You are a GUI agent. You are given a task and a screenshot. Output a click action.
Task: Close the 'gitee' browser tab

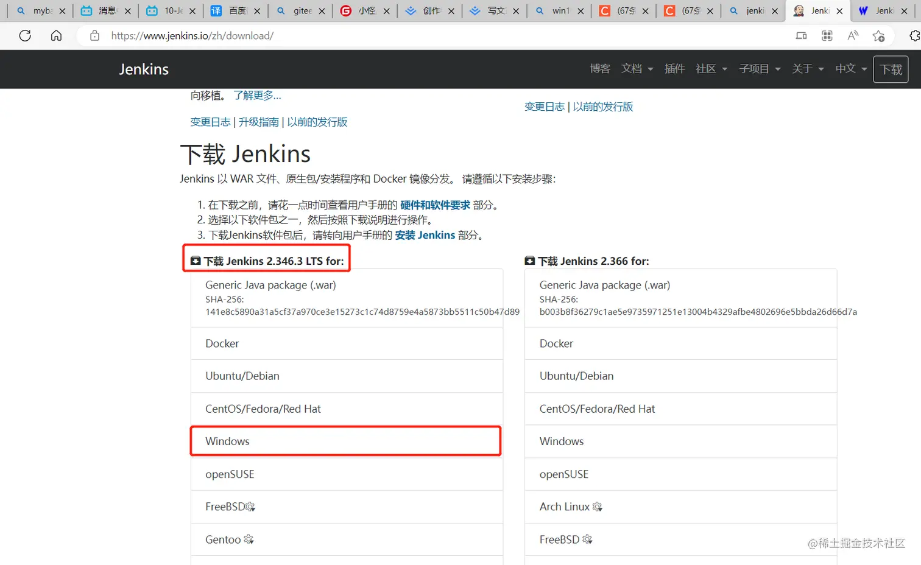[322, 11]
